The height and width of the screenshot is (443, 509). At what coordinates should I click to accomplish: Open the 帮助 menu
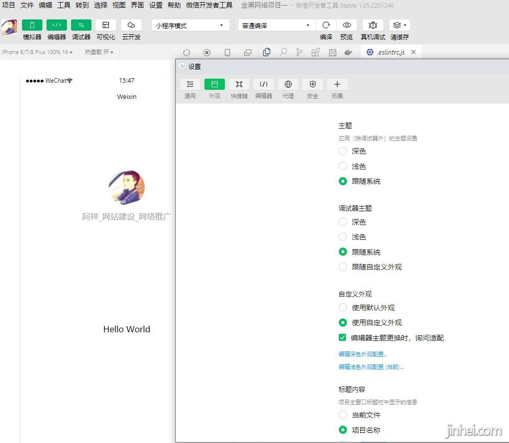coord(174,5)
